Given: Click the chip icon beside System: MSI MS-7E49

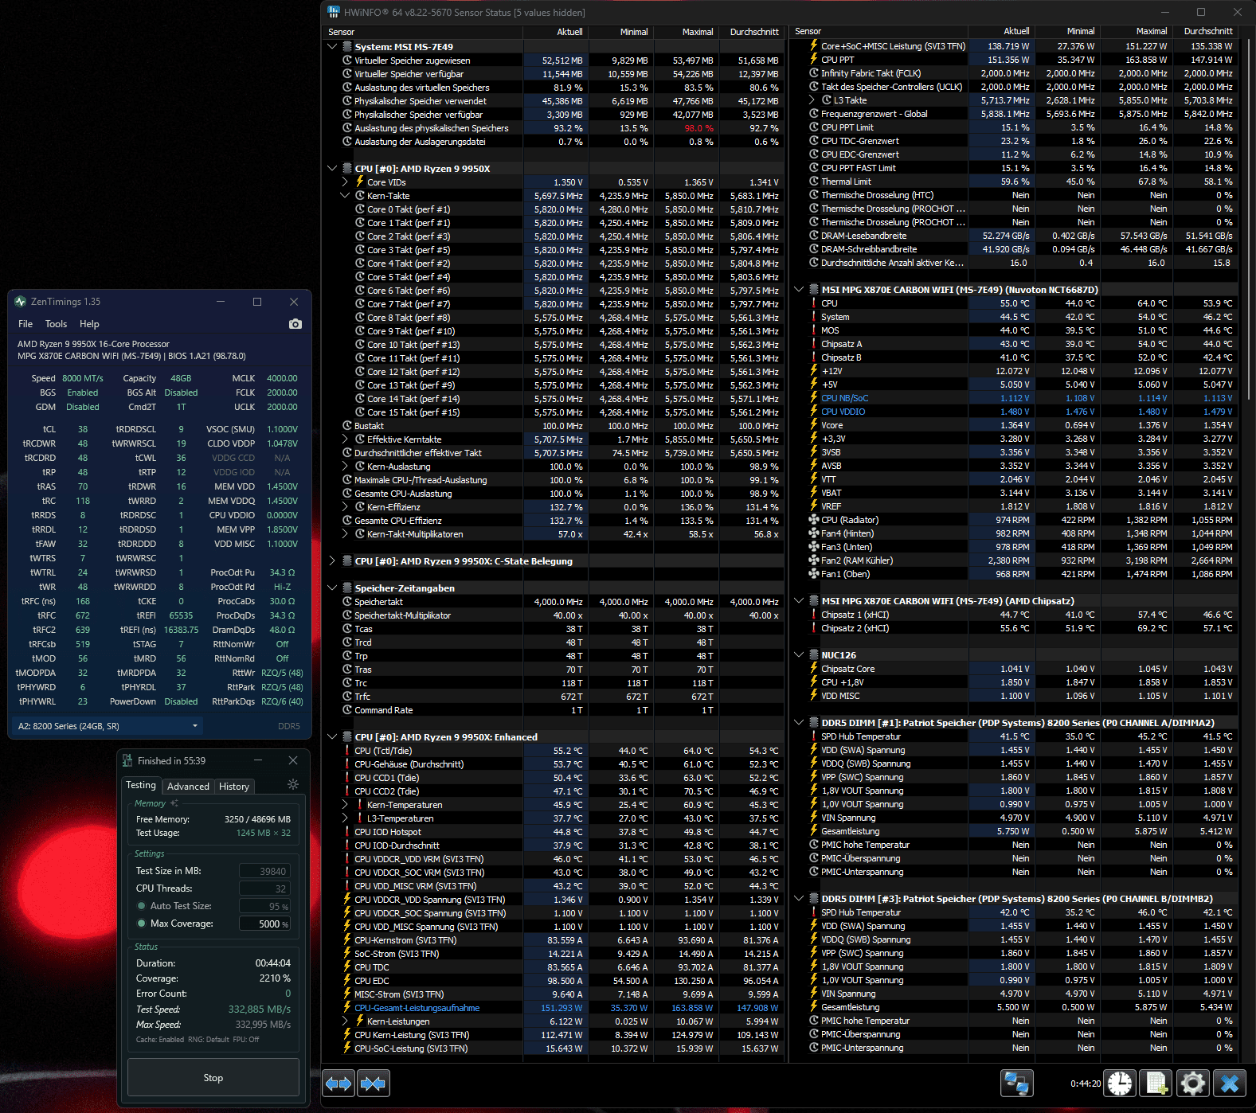Looking at the screenshot, I should [347, 47].
